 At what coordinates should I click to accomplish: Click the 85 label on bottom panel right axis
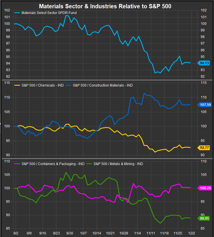[203, 228]
